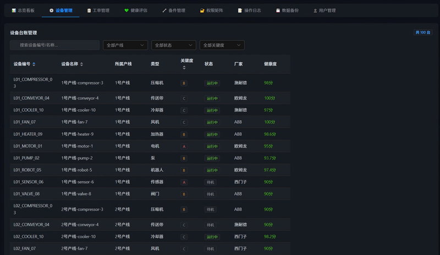Open the 权限矩阵 tab

(211, 10)
